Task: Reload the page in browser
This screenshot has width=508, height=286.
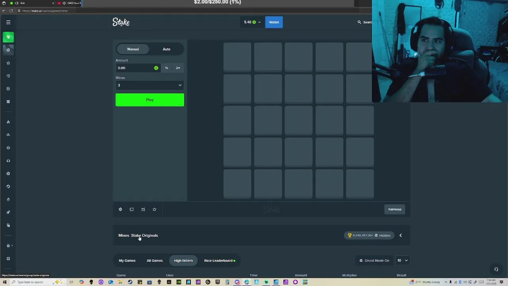Action: (x=11, y=11)
